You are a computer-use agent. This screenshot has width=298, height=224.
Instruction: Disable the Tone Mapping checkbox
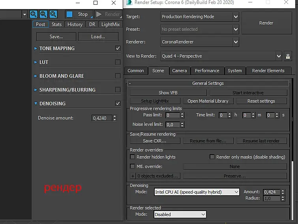tap(118, 48)
